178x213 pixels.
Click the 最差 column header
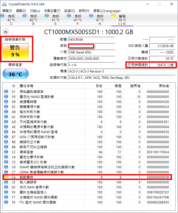(x=114, y=86)
